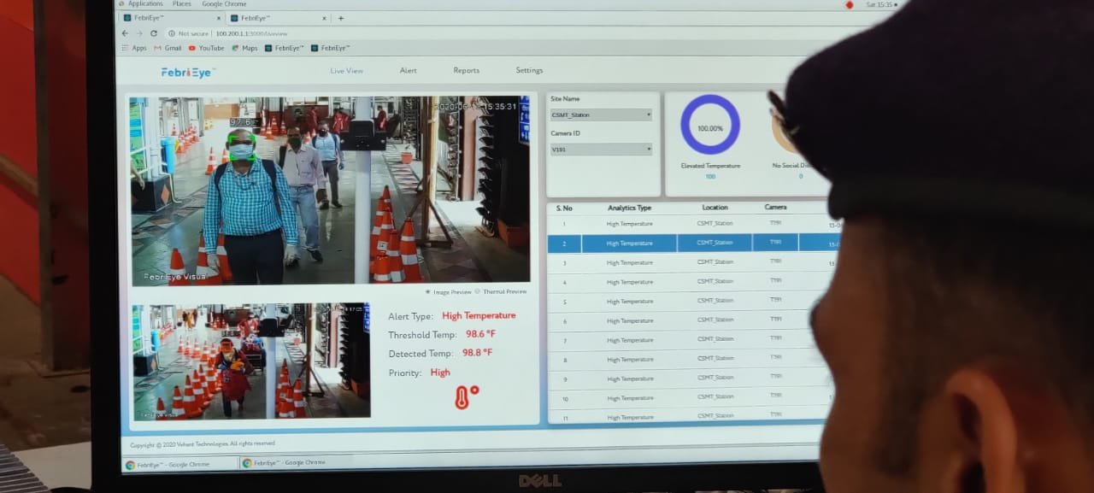Open the Apps bookmark shortcut

(x=133, y=48)
